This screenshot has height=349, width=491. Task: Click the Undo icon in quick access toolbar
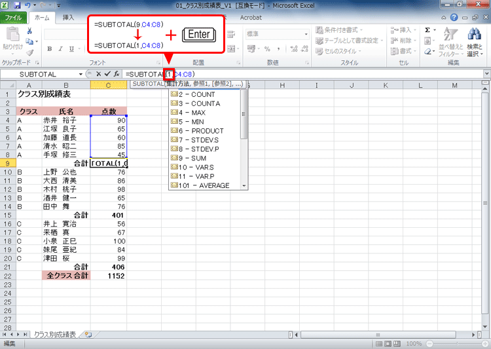click(28, 5)
